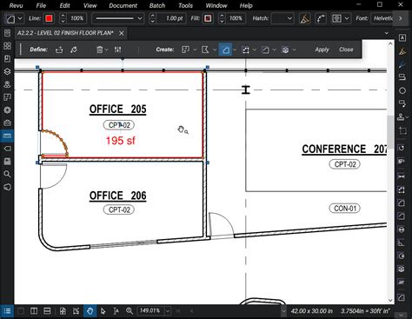Screen dimensions: 412x319
Task: Select the A2.2.2 Level 02 Finish Floor Plan tab
Action: tap(65, 33)
